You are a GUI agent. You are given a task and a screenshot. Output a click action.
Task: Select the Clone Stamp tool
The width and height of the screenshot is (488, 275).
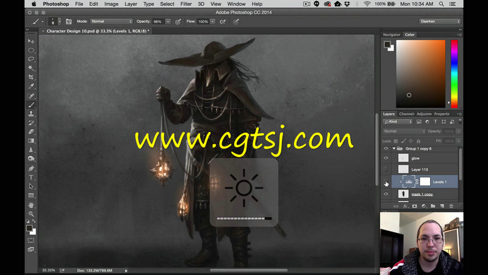point(31,114)
